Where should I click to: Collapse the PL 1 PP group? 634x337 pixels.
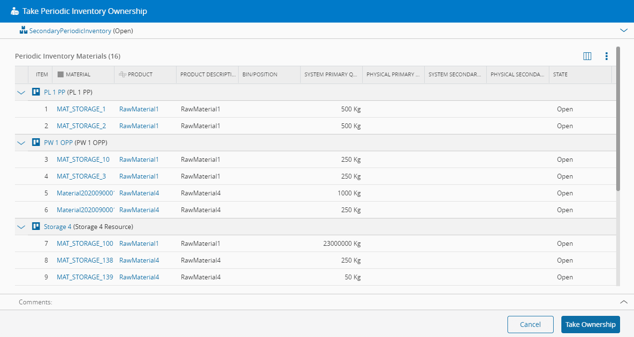pos(21,92)
